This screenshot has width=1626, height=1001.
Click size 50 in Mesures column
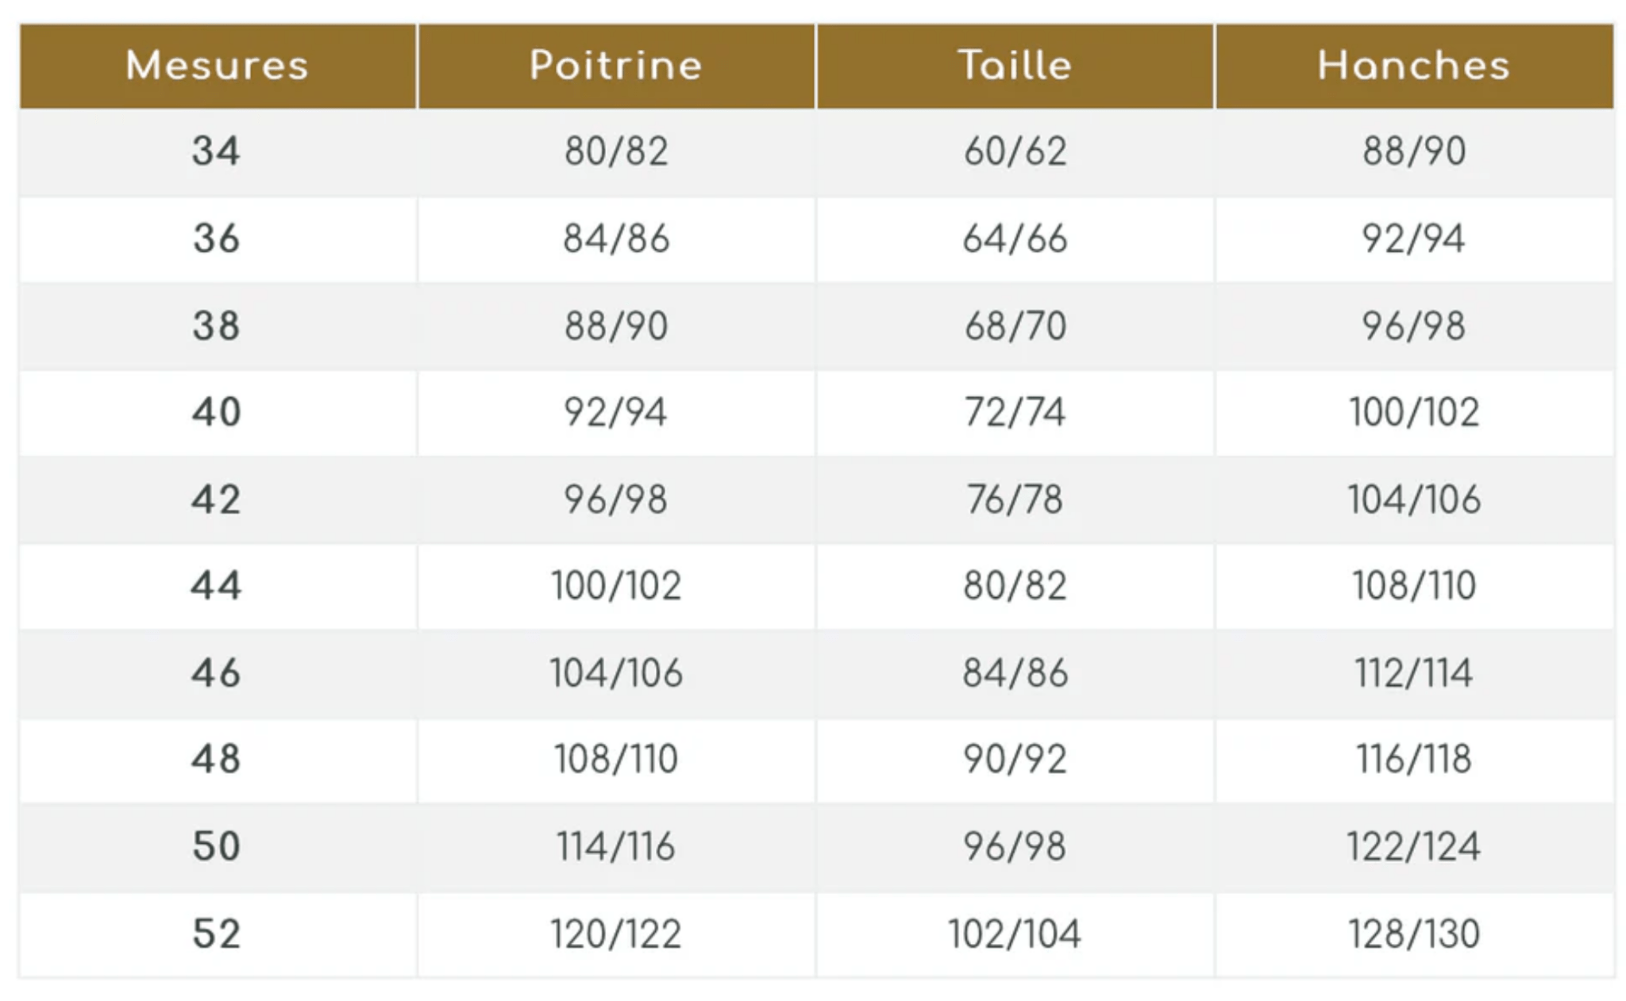click(216, 846)
